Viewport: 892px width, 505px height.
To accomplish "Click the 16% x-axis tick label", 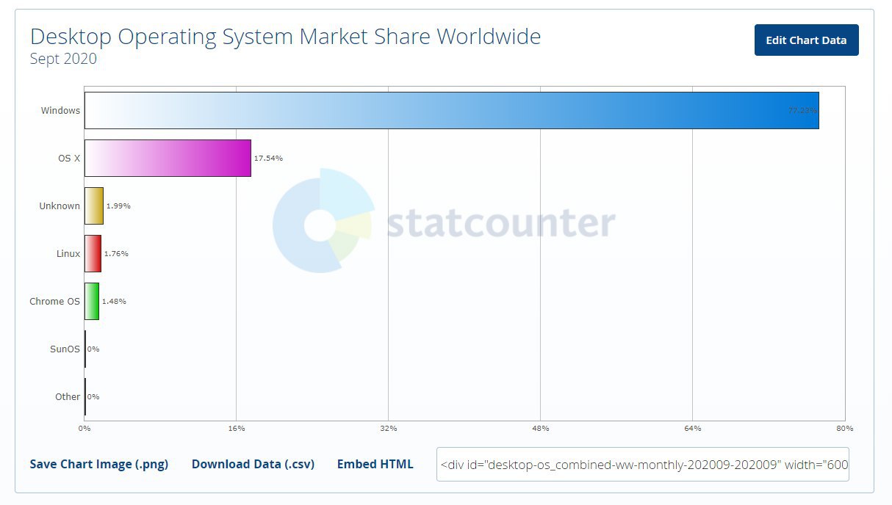I will tap(237, 428).
